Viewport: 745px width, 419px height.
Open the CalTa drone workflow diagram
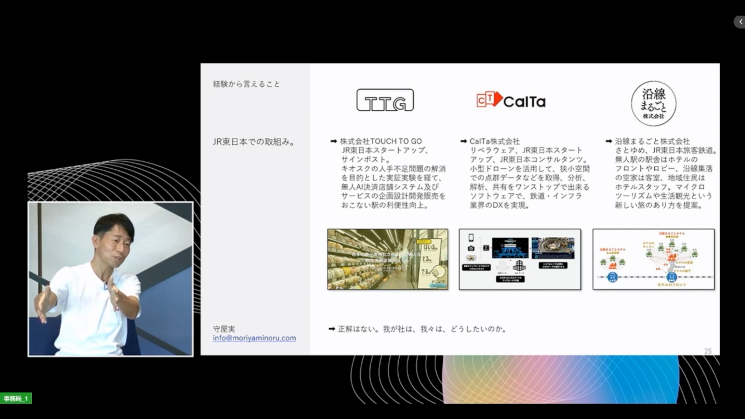pyautogui.click(x=520, y=259)
